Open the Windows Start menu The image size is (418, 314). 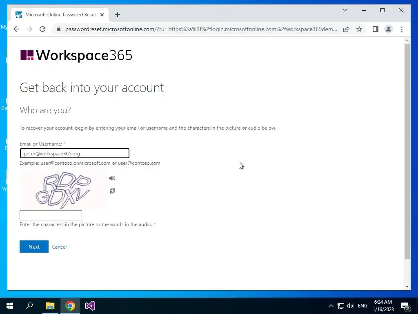(x=10, y=306)
